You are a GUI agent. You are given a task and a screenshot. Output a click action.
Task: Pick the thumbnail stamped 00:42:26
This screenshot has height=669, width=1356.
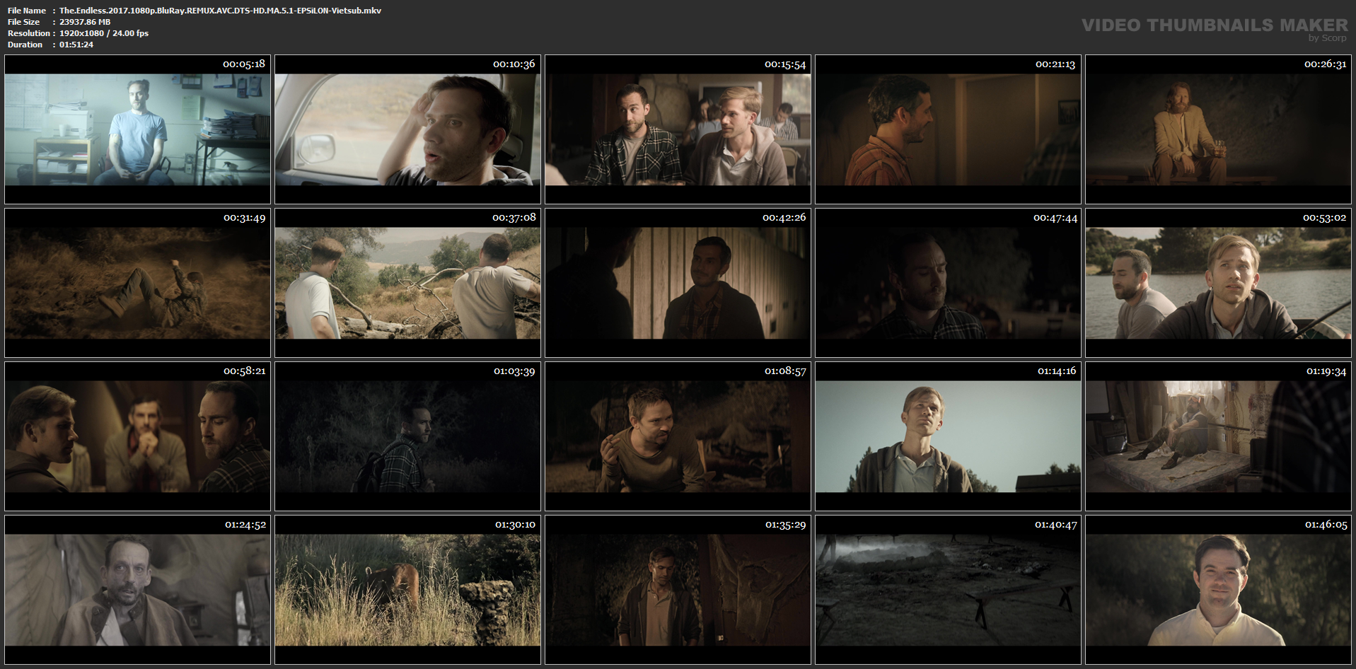pyautogui.click(x=678, y=283)
